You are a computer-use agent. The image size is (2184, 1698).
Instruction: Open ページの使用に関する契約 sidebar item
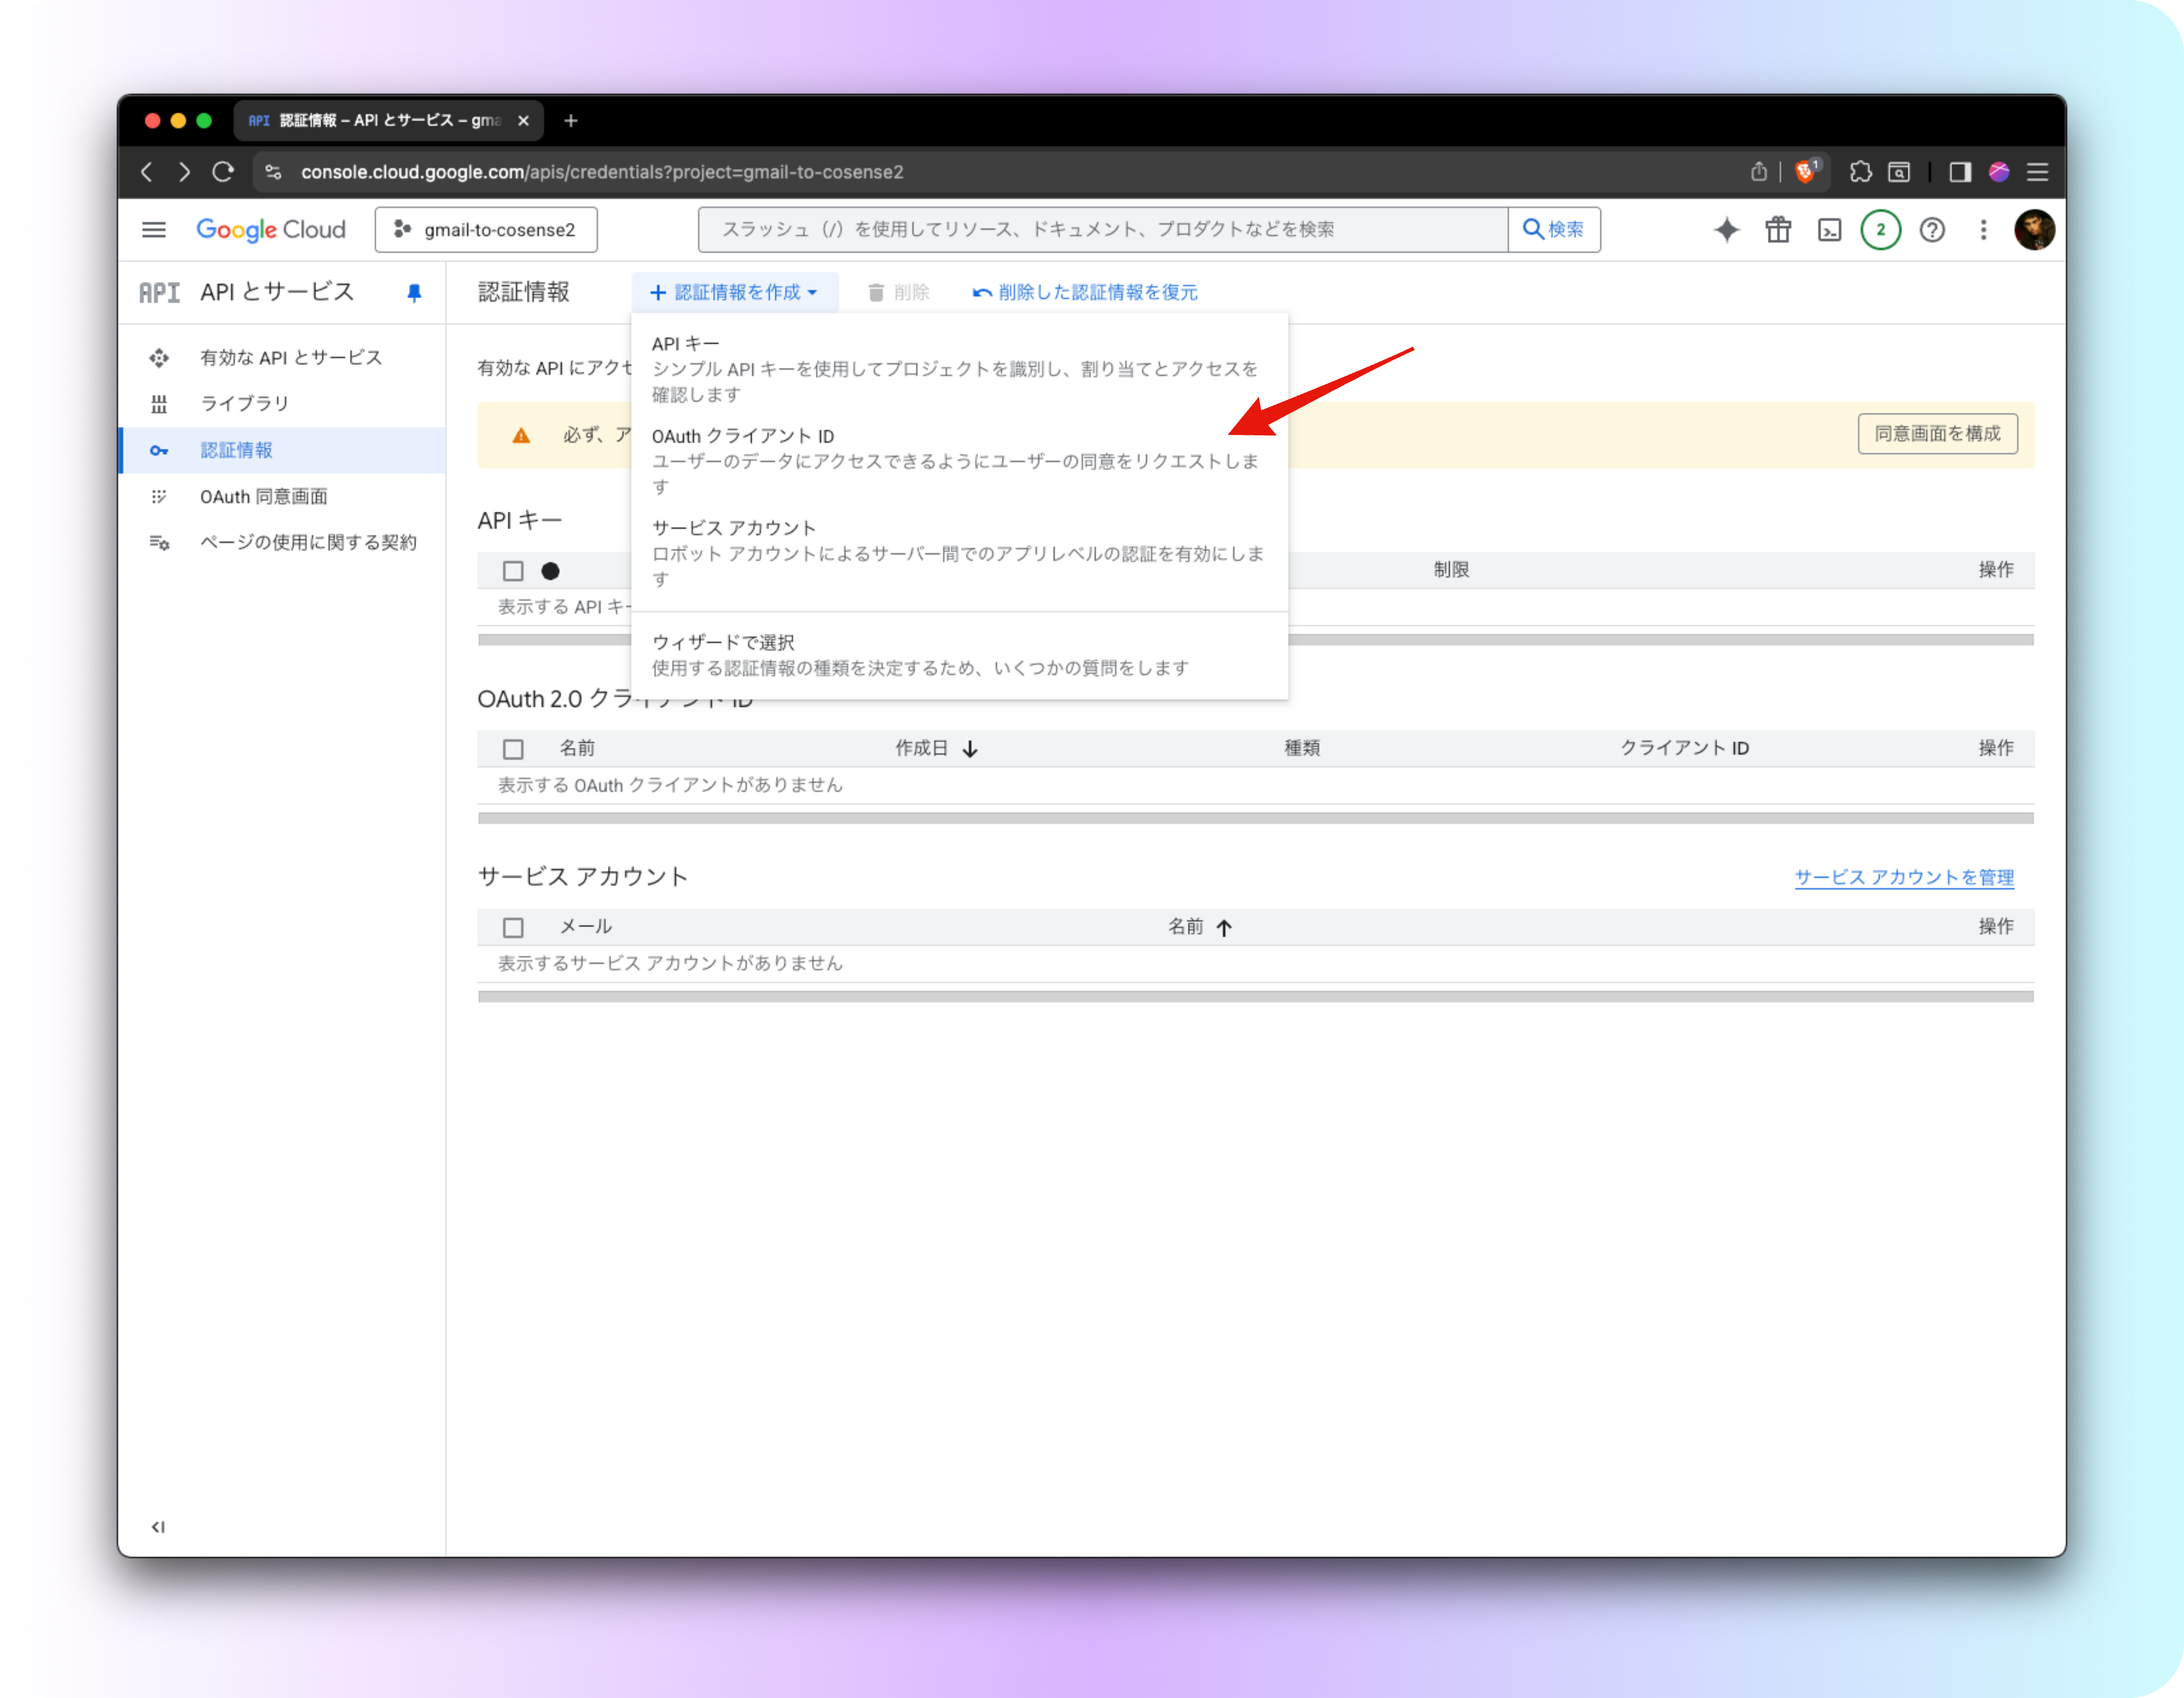tap(283, 543)
